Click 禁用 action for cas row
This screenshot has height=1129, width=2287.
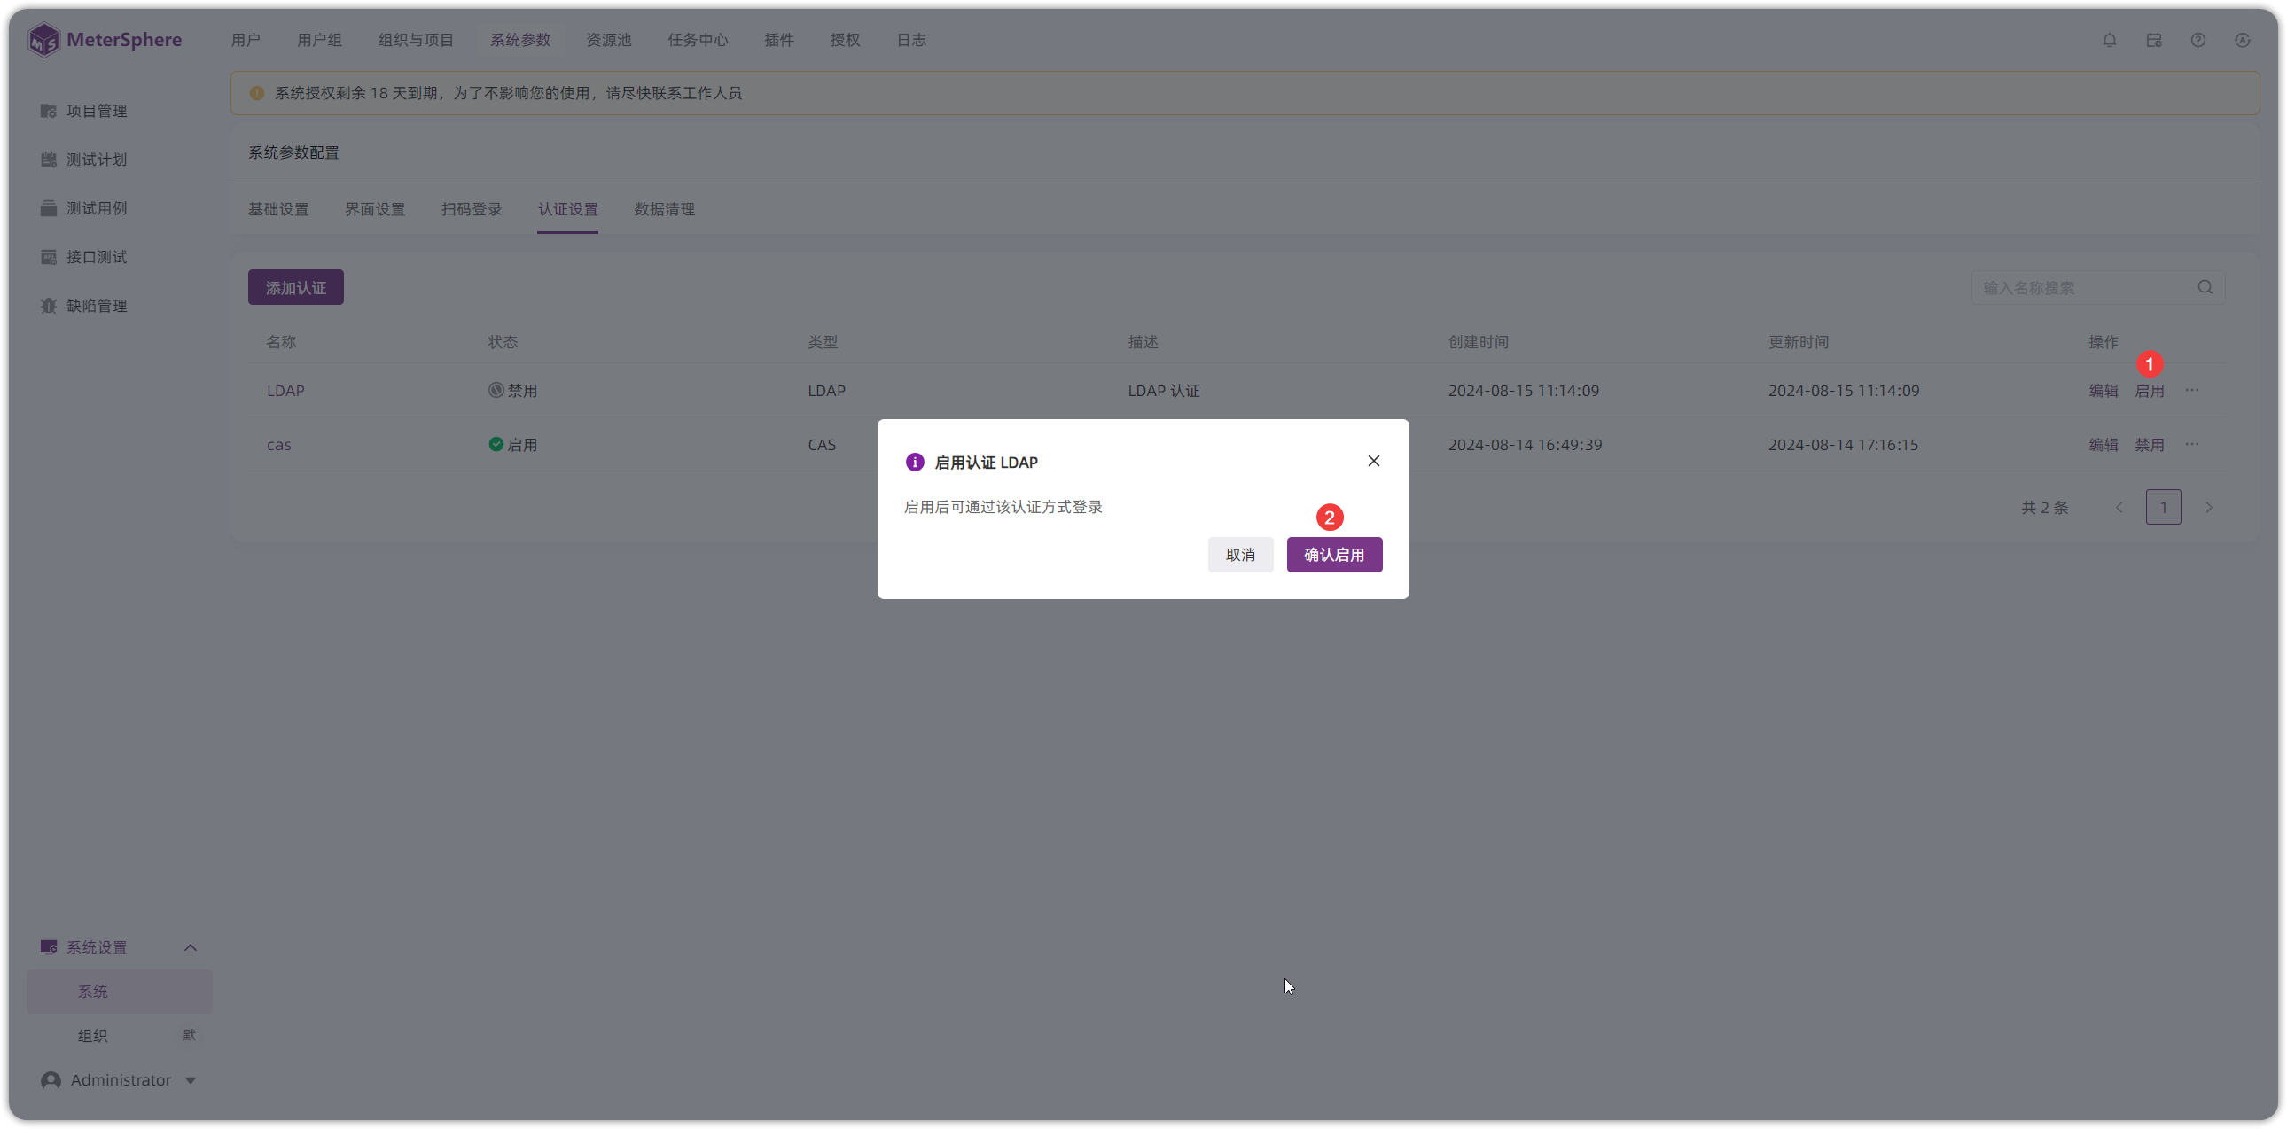click(x=2150, y=445)
